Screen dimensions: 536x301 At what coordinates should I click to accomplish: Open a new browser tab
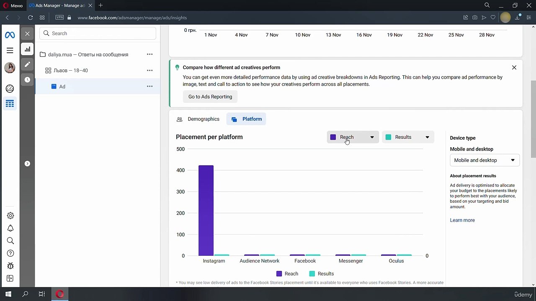(100, 5)
